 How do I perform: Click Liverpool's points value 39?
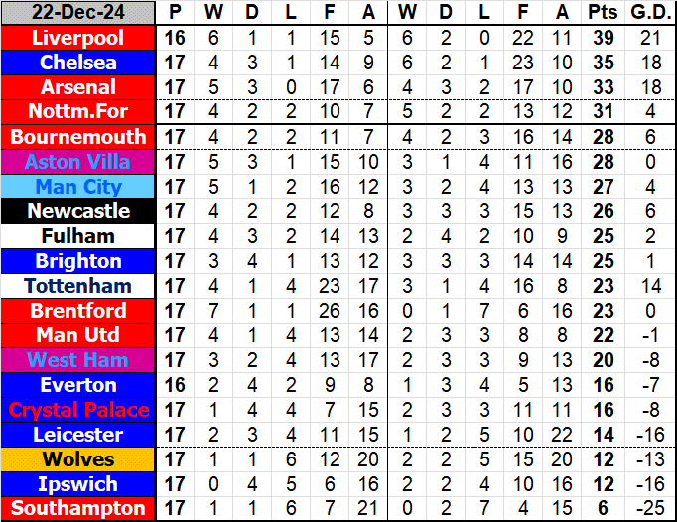pyautogui.click(x=602, y=38)
